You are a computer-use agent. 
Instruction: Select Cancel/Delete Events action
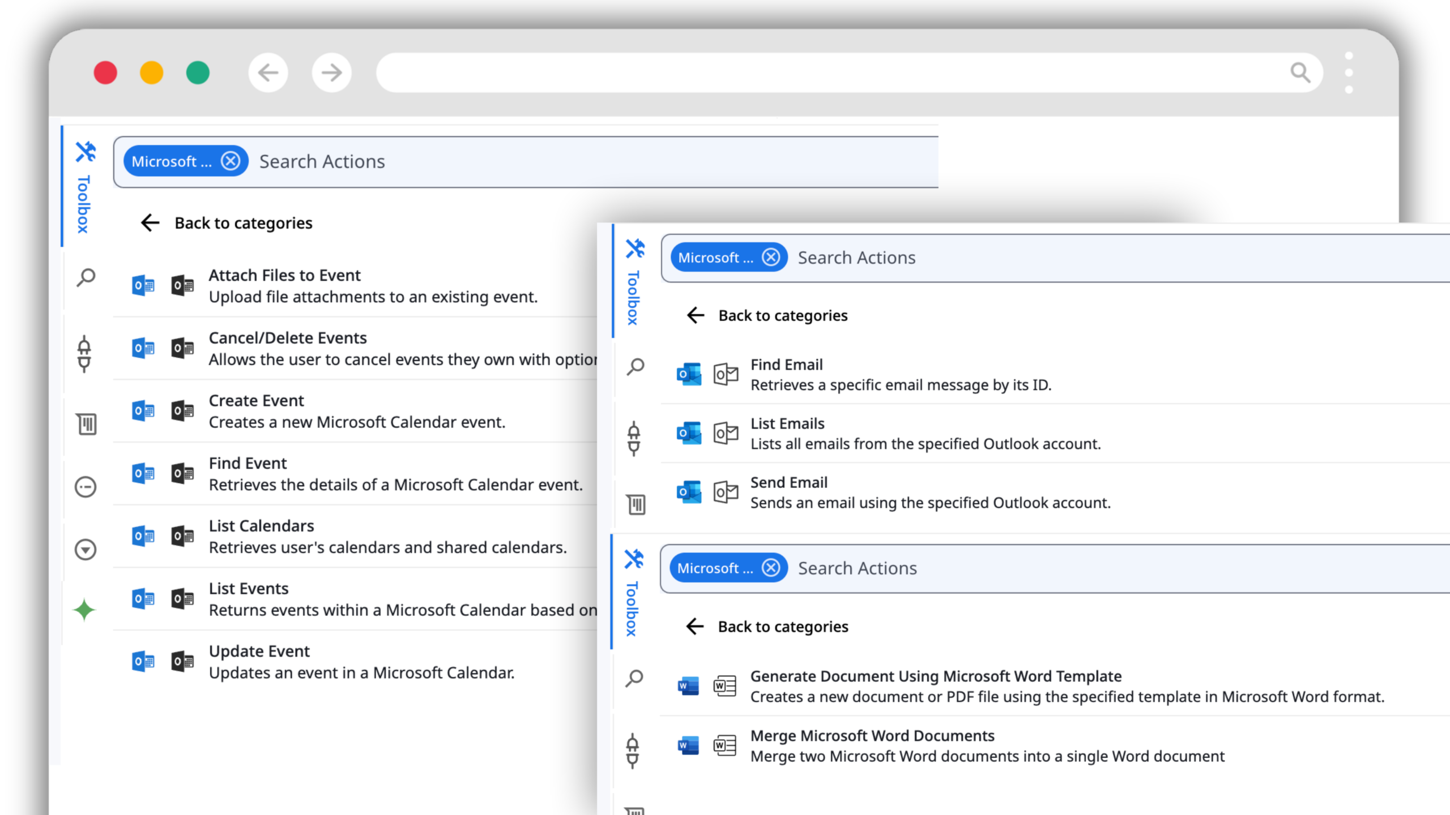355,349
